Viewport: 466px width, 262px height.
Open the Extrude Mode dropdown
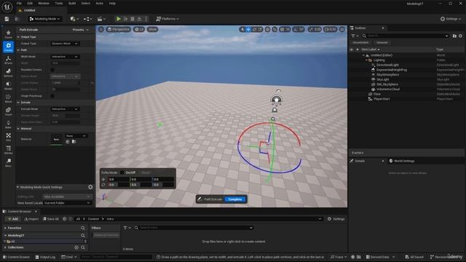(x=65, y=109)
